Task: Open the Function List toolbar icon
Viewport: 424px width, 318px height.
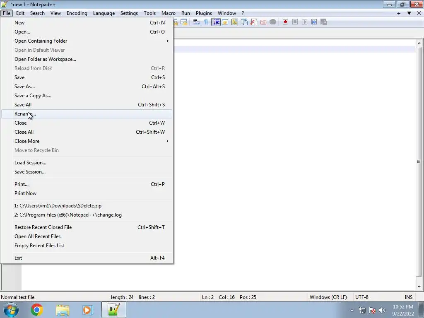Action: [254, 22]
